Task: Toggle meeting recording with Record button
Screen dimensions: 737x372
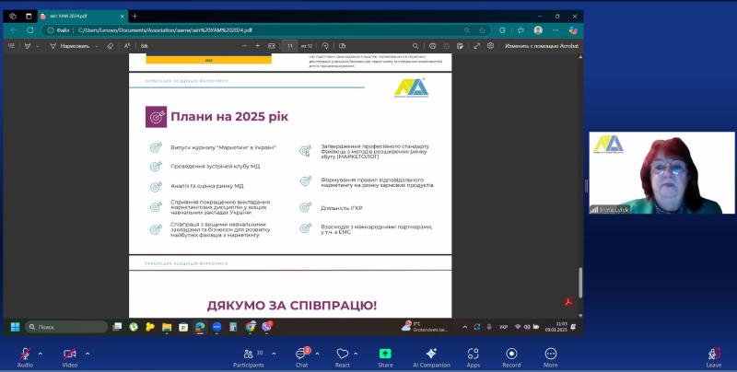Action: 510,355
